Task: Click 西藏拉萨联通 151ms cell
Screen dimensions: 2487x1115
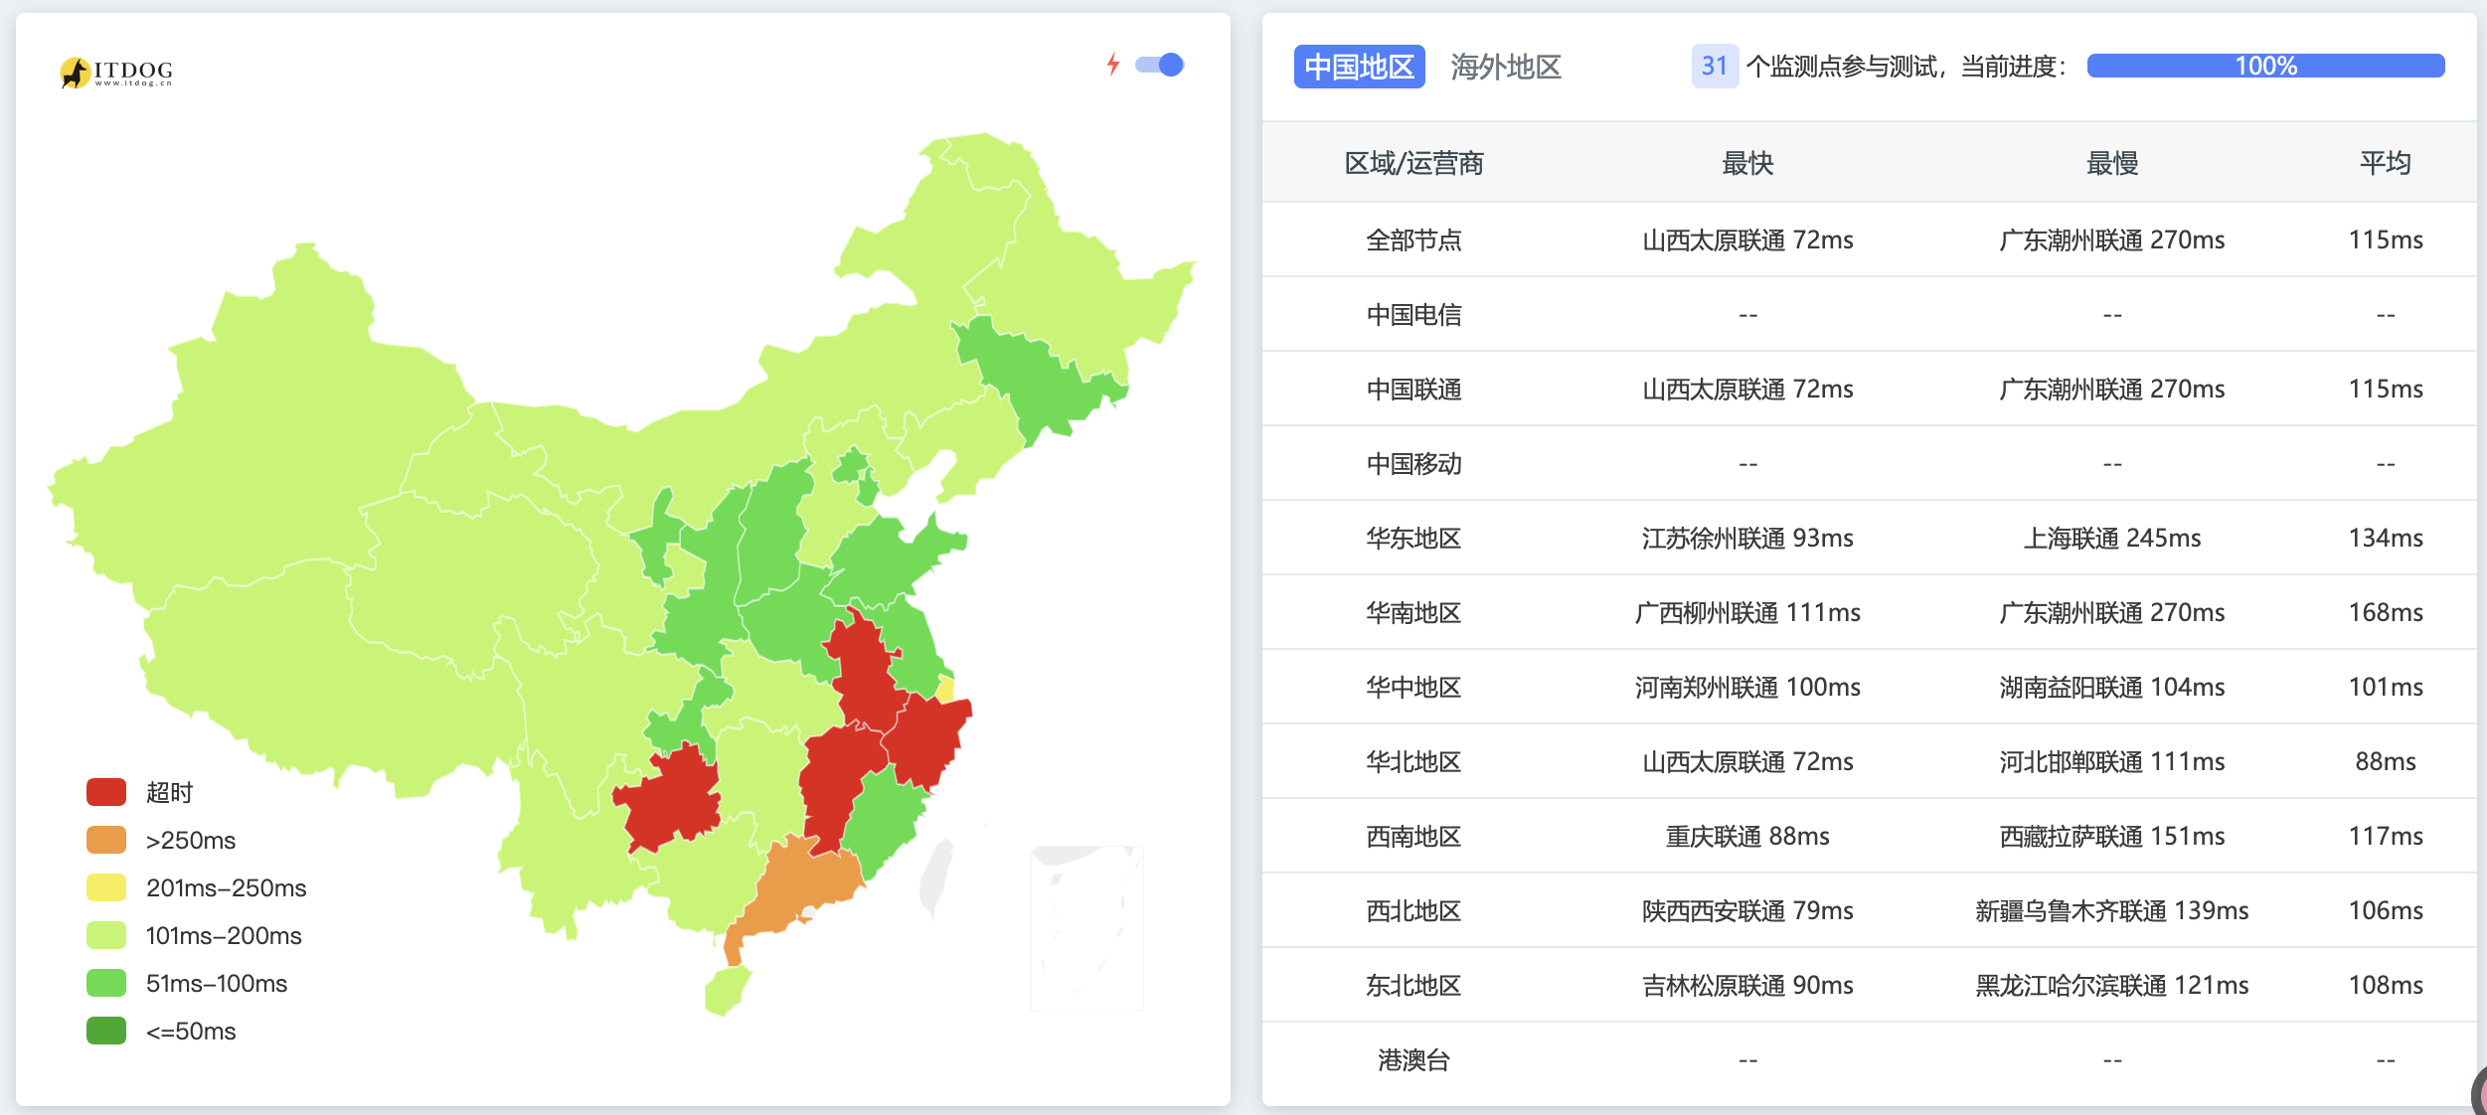Action: click(2112, 836)
